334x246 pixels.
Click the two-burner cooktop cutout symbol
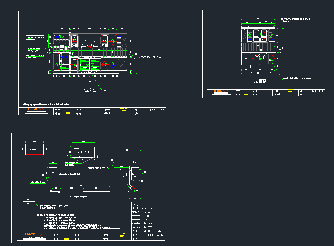coord(84,152)
